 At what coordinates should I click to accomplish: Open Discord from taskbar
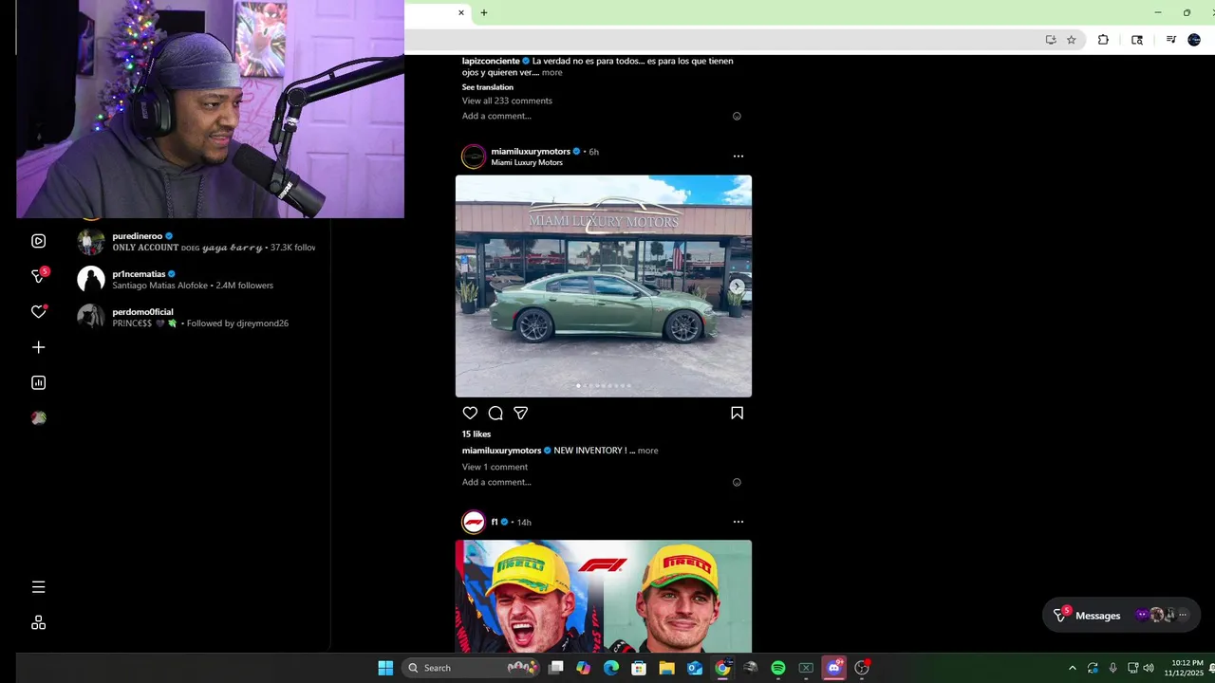(834, 668)
